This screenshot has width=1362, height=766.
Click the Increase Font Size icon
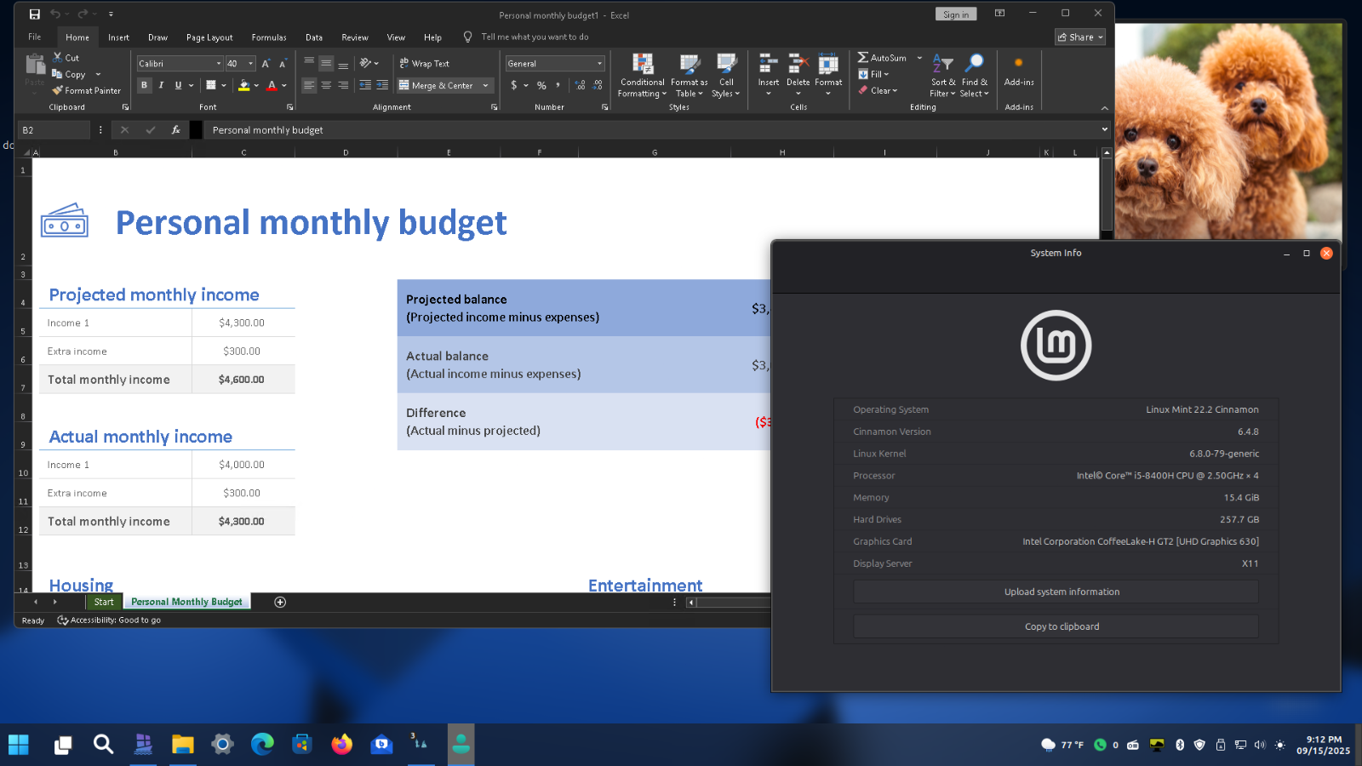click(266, 64)
